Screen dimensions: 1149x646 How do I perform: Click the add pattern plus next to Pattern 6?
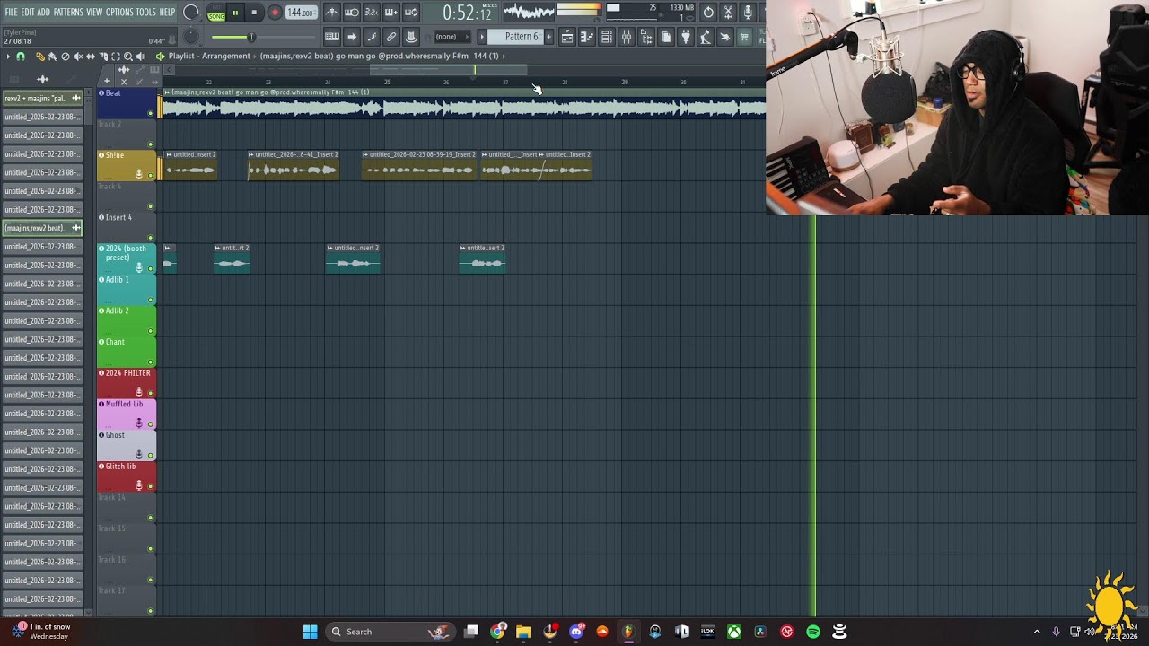[549, 37]
